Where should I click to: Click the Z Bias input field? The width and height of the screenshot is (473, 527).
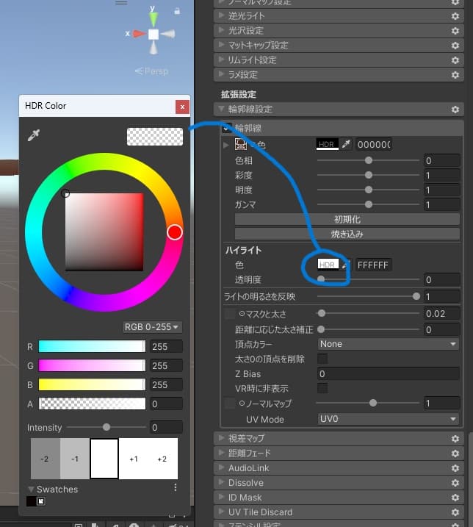coord(389,373)
